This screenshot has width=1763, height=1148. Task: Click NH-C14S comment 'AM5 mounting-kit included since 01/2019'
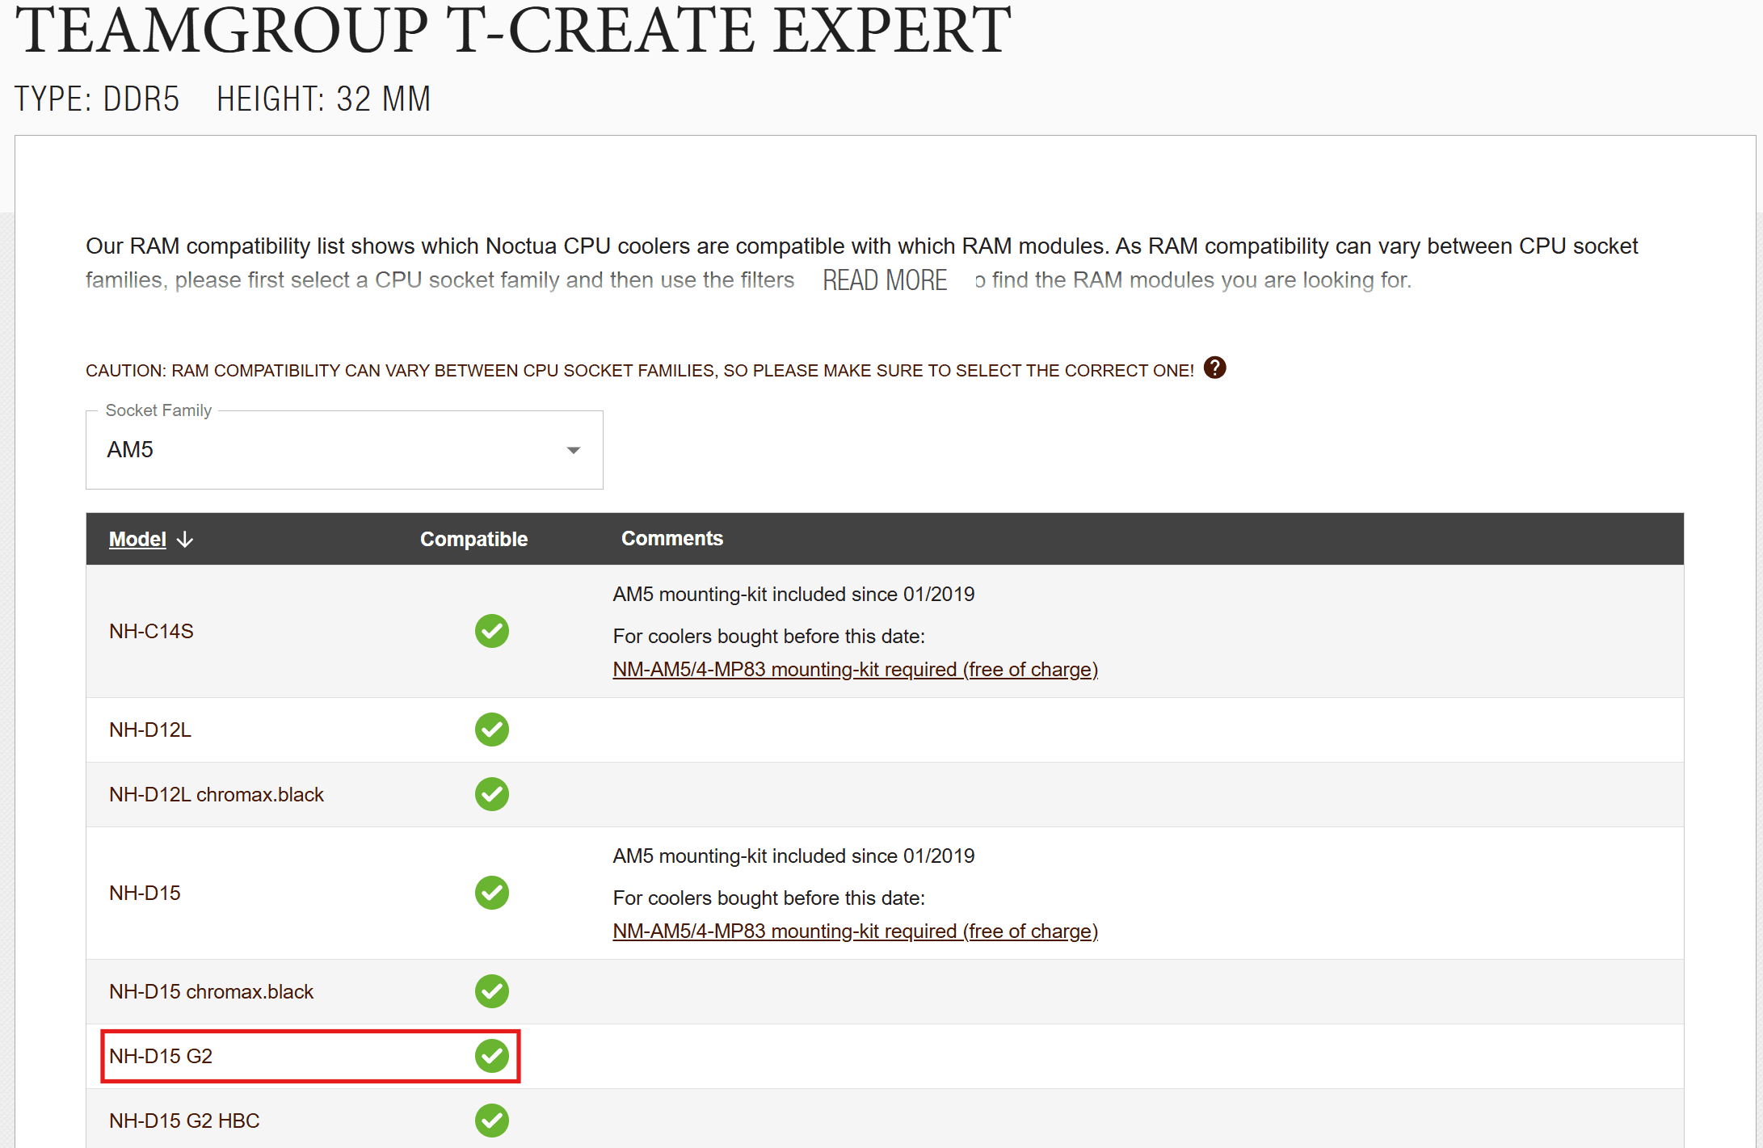pyautogui.click(x=793, y=595)
